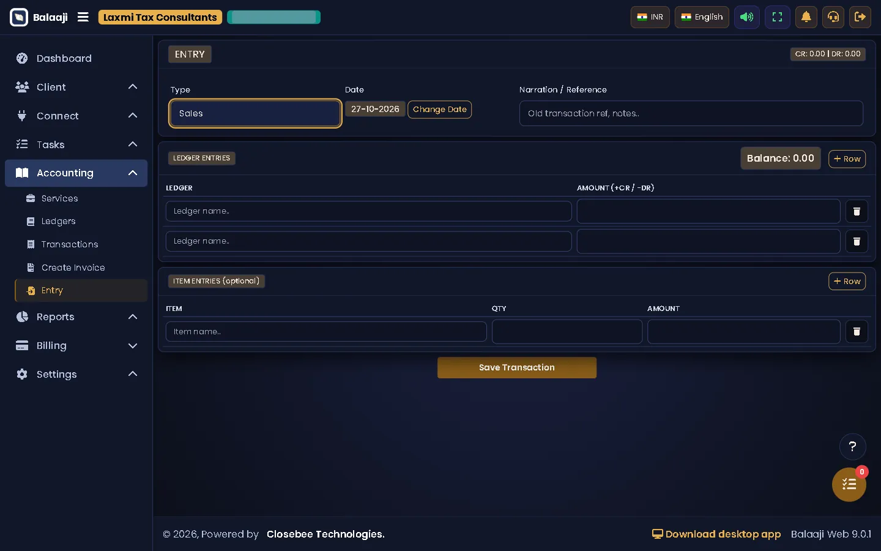Select the Entry sidebar item

coord(81,290)
